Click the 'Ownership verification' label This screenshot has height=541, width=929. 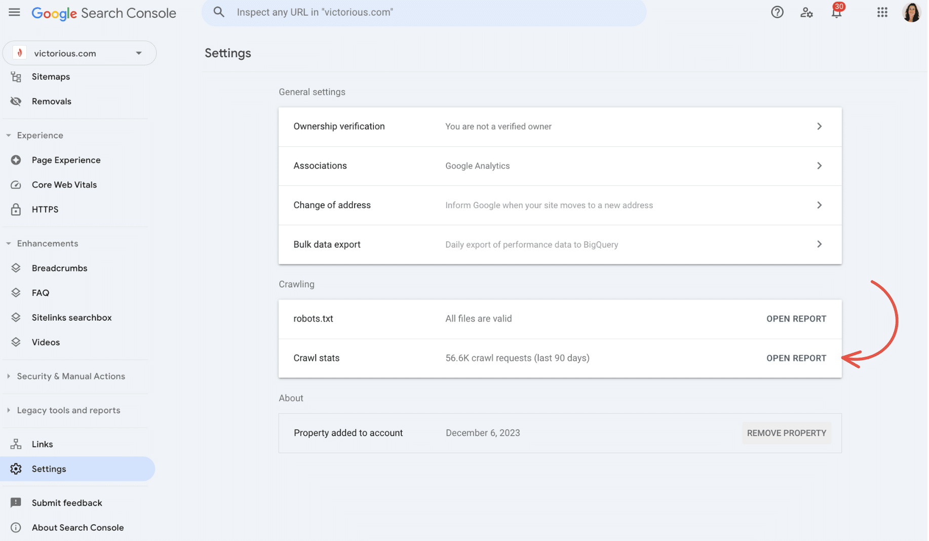tap(339, 126)
